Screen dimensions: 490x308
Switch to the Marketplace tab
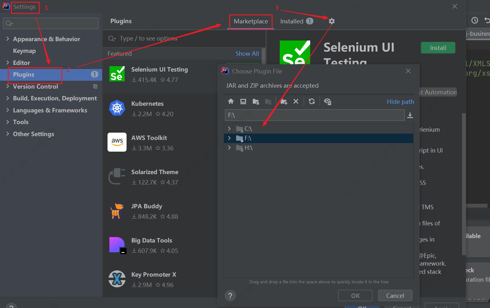(251, 21)
